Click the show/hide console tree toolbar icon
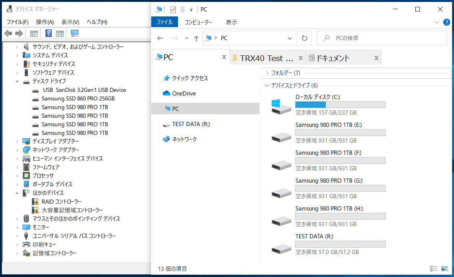Viewport: 454px width, 277px height. (x=34, y=34)
